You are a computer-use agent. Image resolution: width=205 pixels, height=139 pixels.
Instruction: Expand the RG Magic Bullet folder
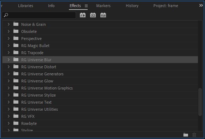8,46
